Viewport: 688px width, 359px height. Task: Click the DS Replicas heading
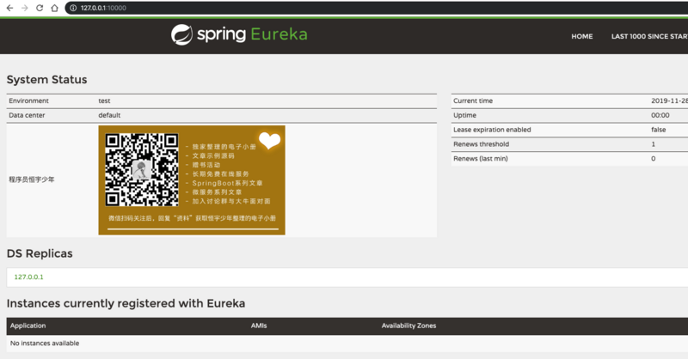(40, 253)
